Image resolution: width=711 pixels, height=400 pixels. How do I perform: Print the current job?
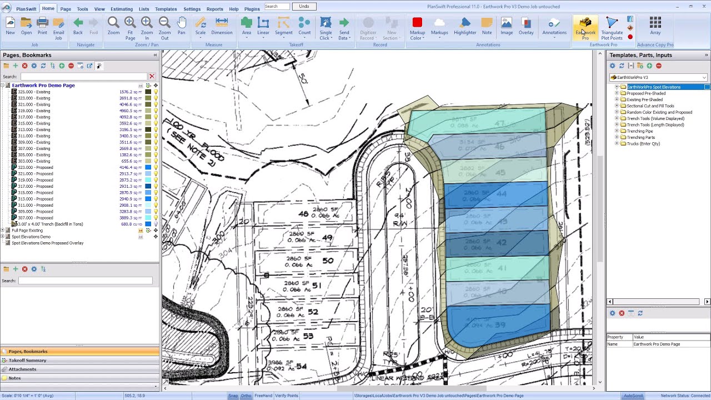(42, 26)
